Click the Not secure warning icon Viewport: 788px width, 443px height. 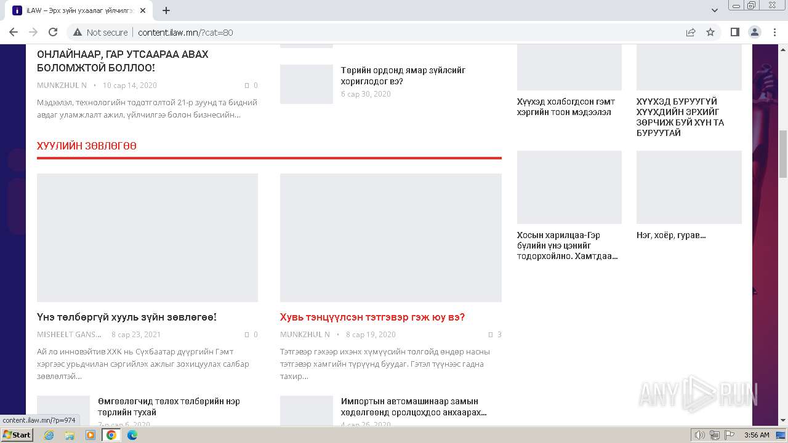[78, 33]
